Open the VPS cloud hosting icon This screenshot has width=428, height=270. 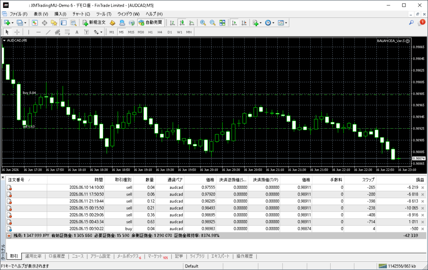(x=122, y=23)
